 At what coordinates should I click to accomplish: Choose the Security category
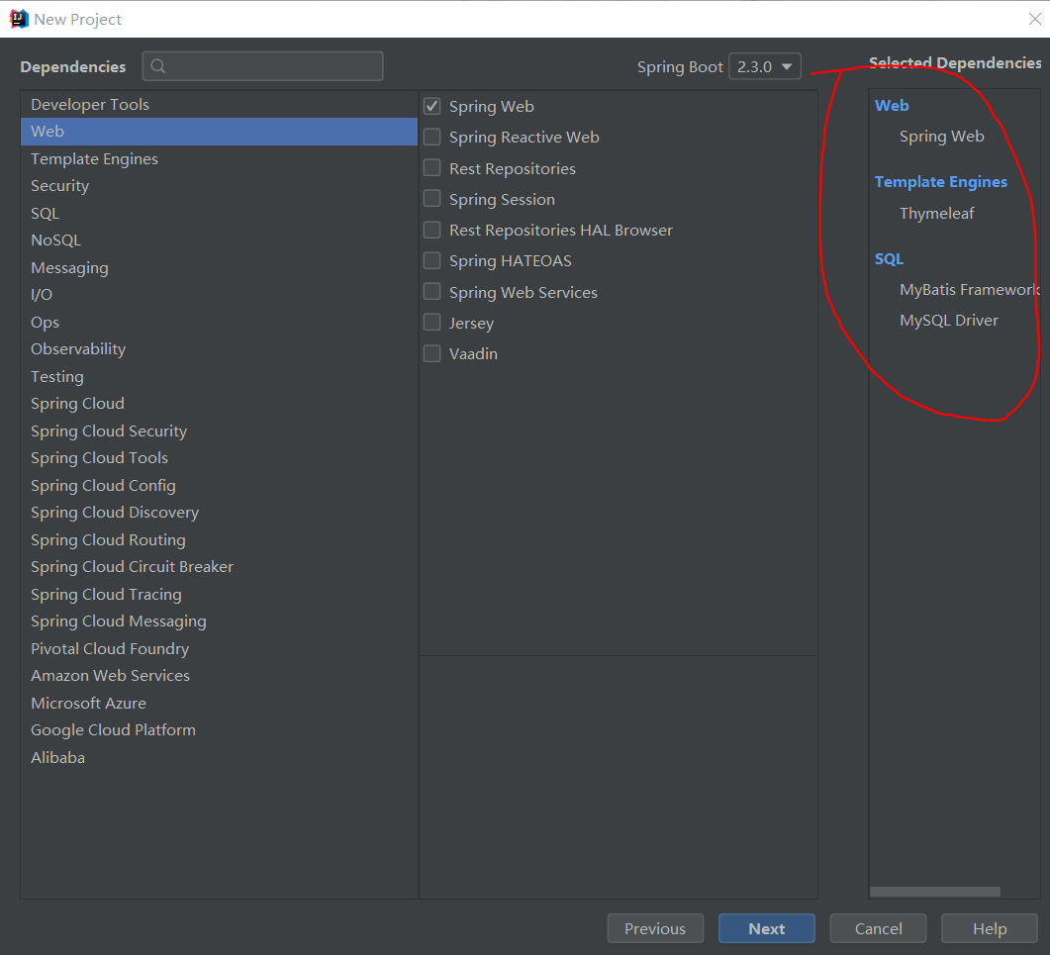coord(219,185)
